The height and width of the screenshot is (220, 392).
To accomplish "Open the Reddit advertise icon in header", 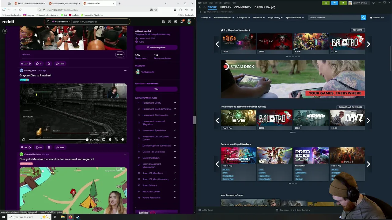I will click(x=163, y=22).
